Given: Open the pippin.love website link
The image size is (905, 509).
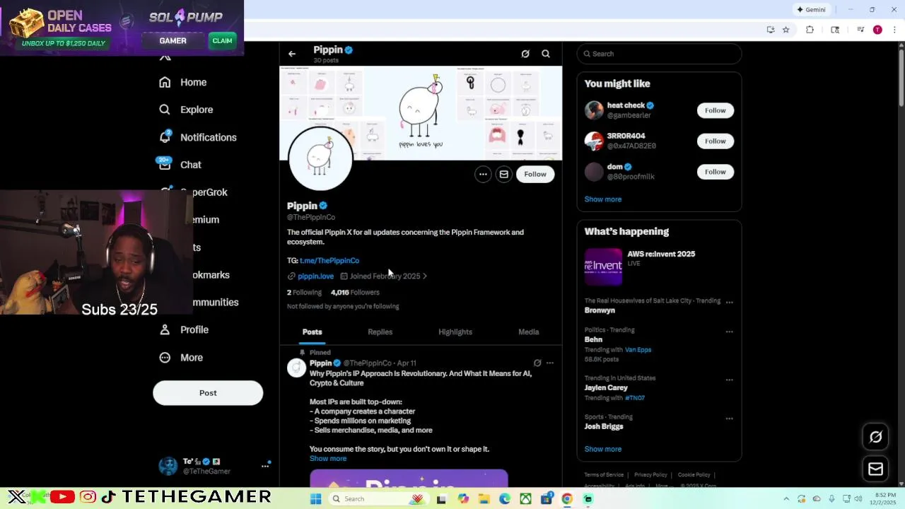Looking at the screenshot, I should click(315, 276).
